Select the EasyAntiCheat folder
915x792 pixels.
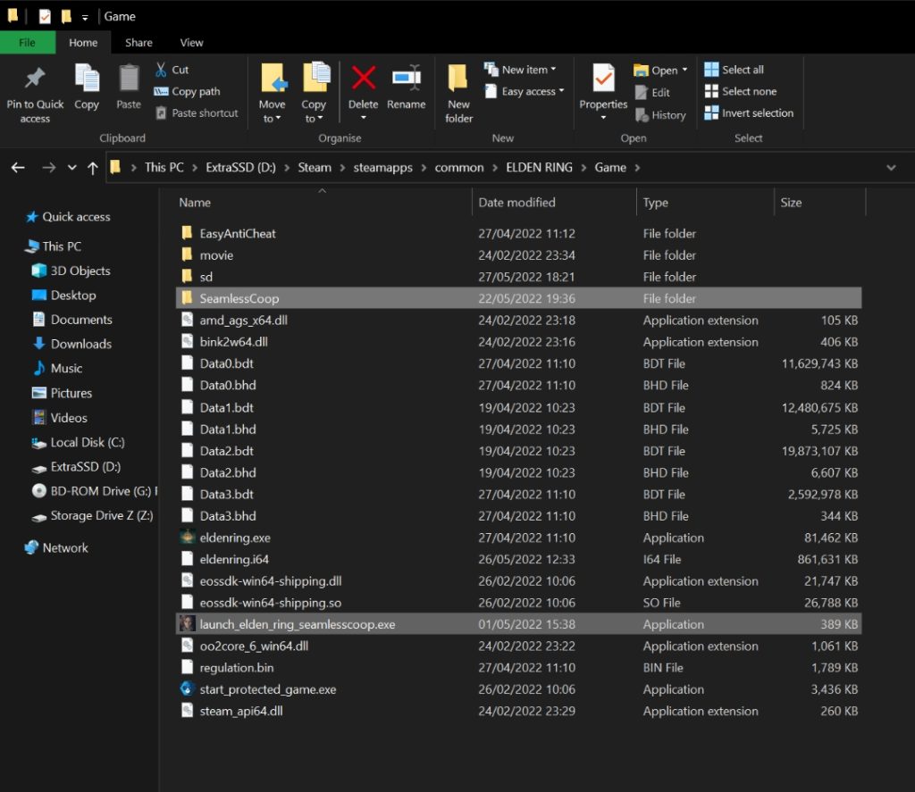pyautogui.click(x=518, y=233)
